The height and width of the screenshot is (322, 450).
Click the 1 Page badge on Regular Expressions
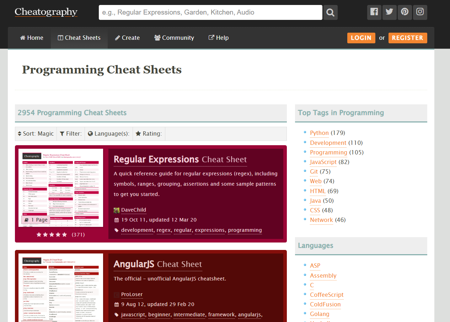click(36, 220)
